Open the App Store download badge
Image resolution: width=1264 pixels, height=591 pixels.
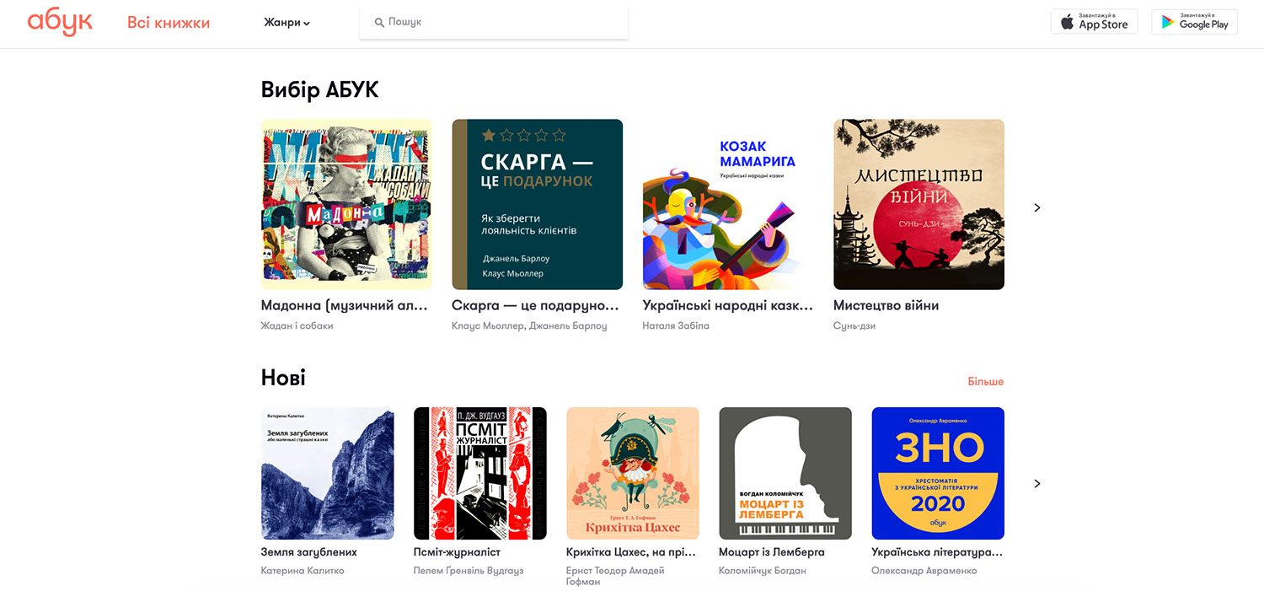(x=1094, y=22)
